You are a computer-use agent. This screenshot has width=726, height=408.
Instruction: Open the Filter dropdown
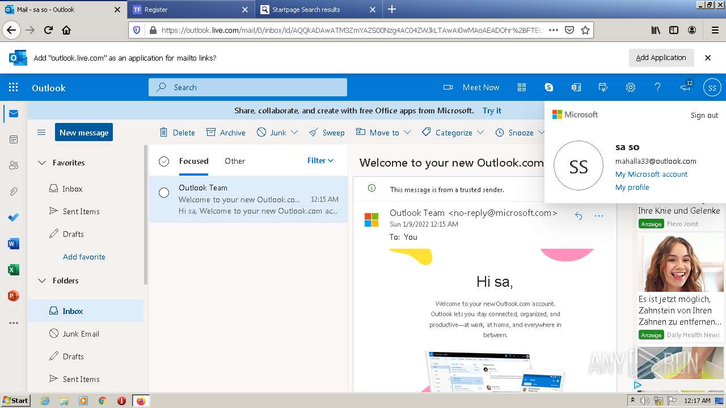click(320, 160)
